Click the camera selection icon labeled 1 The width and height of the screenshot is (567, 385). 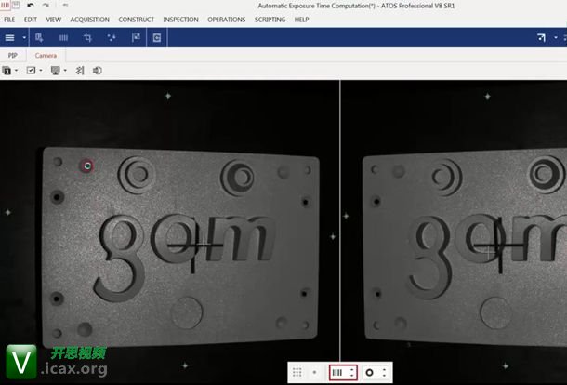7,71
